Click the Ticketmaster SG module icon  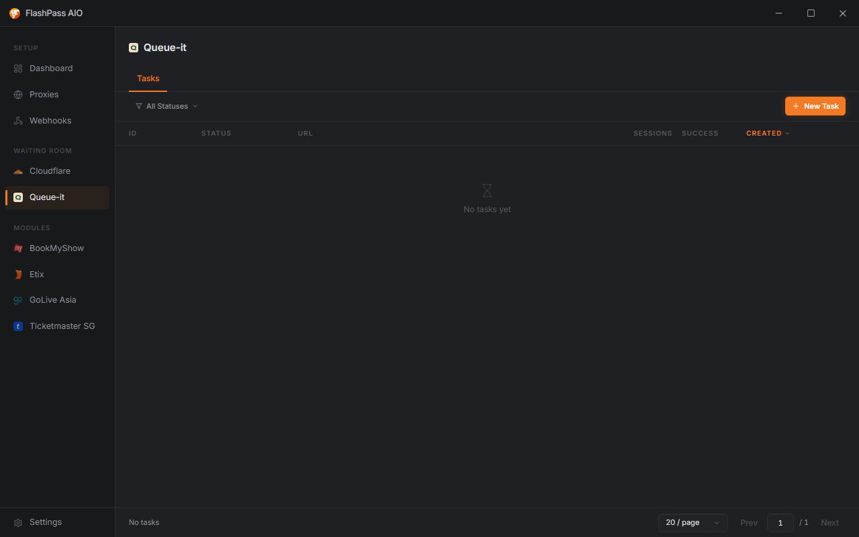pyautogui.click(x=18, y=326)
